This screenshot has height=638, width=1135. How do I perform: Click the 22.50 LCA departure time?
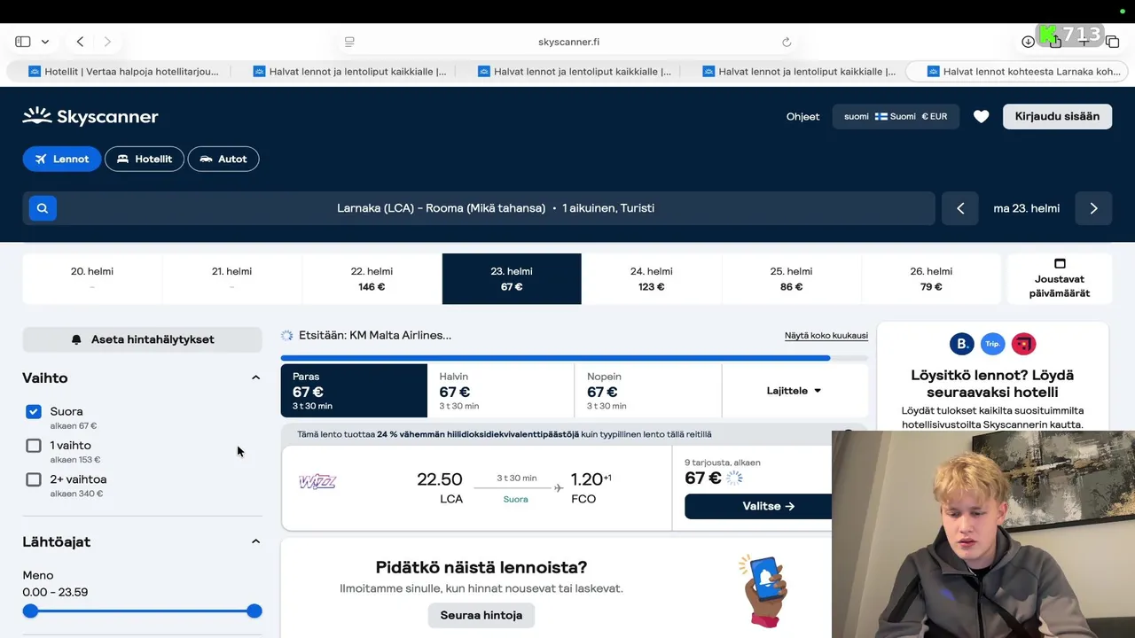click(440, 487)
